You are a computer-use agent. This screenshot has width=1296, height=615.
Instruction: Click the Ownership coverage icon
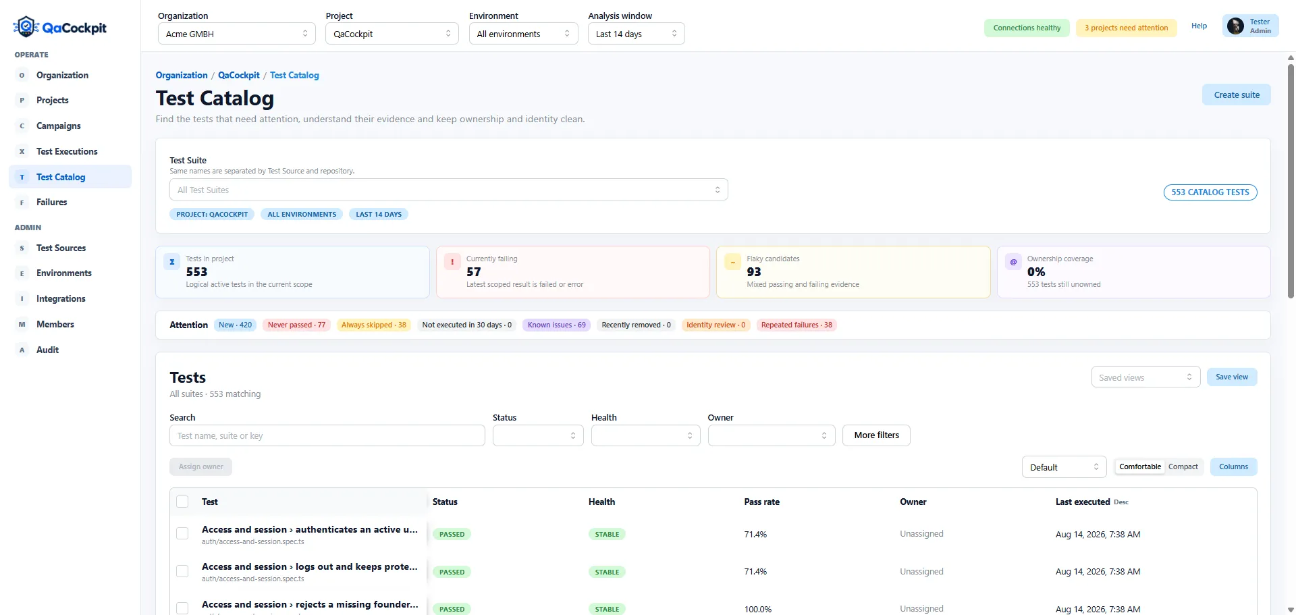[1013, 262]
